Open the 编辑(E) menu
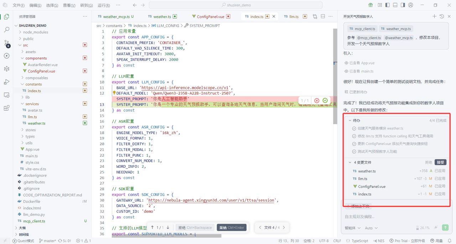The height and width of the screenshot is (244, 456). (35, 5)
